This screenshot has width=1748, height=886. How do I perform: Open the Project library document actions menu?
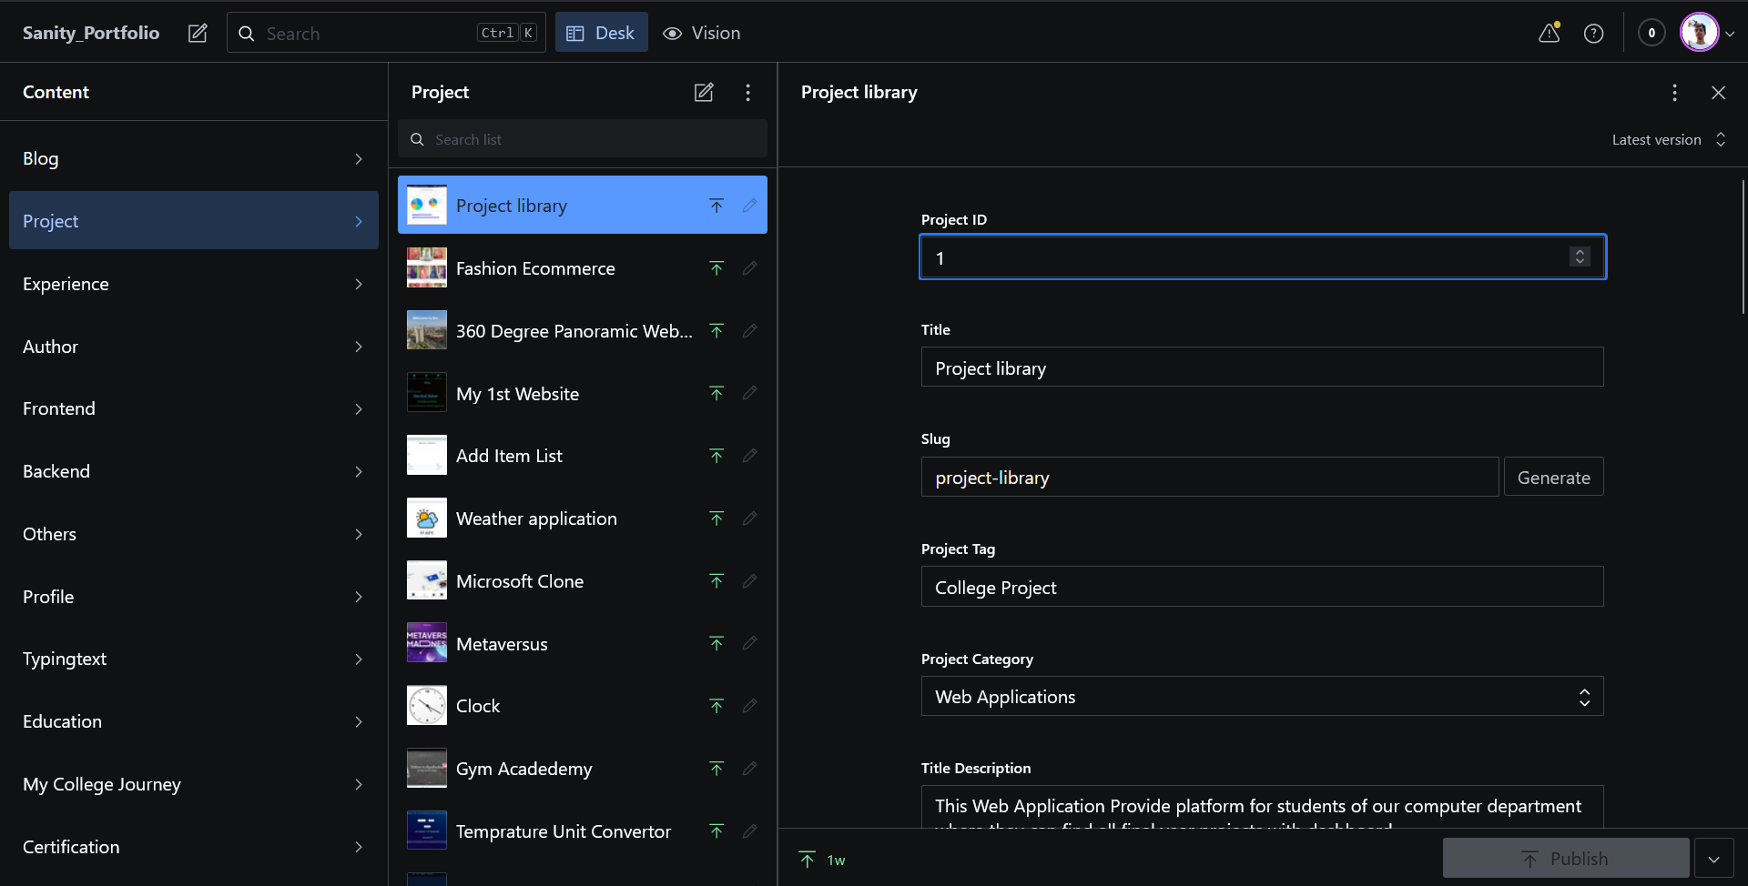point(1674,93)
